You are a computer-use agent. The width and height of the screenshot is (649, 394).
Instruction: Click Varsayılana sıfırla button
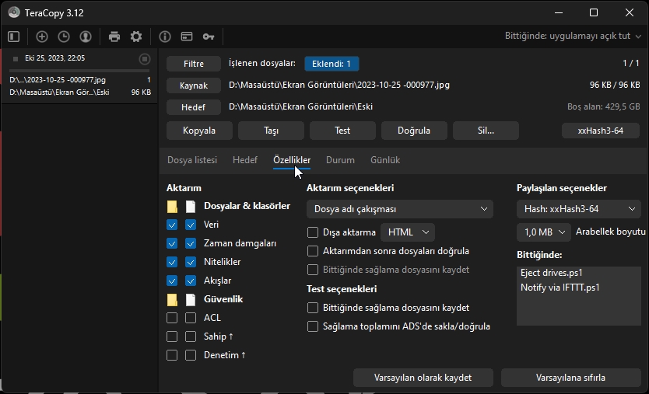[x=570, y=378]
